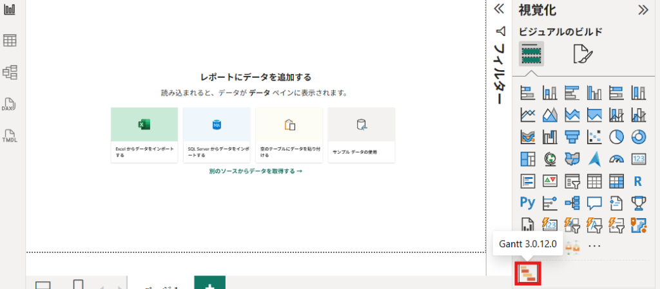Image resolution: width=660 pixels, height=289 pixels.
Task: Collapse the 視覚化 pane
Action: 643,9
